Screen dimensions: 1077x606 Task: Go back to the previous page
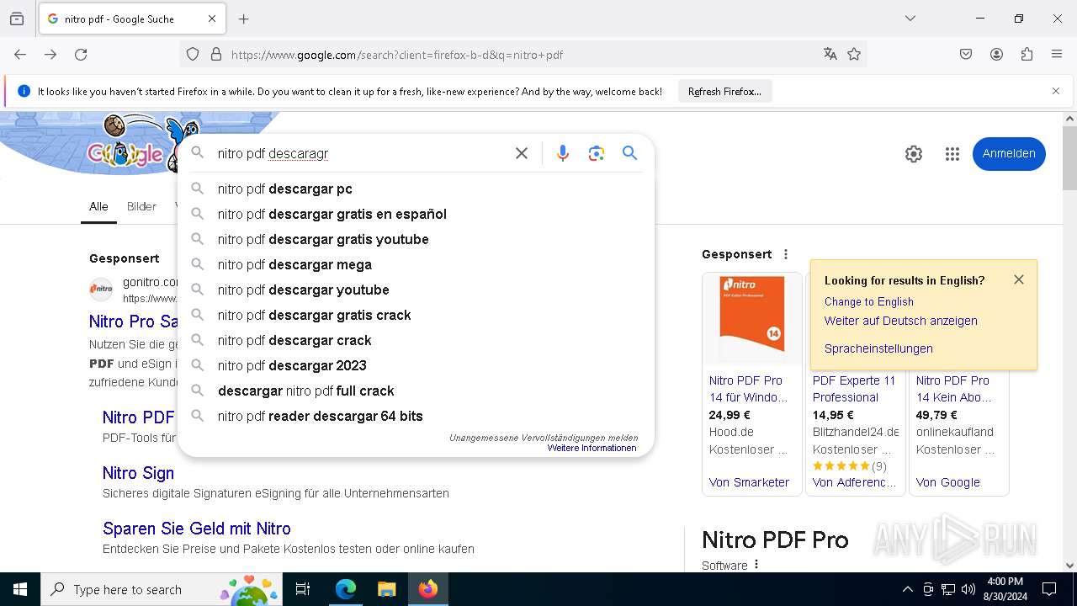tap(20, 54)
